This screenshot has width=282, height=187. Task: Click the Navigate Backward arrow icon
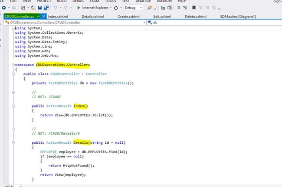coord(4,8)
